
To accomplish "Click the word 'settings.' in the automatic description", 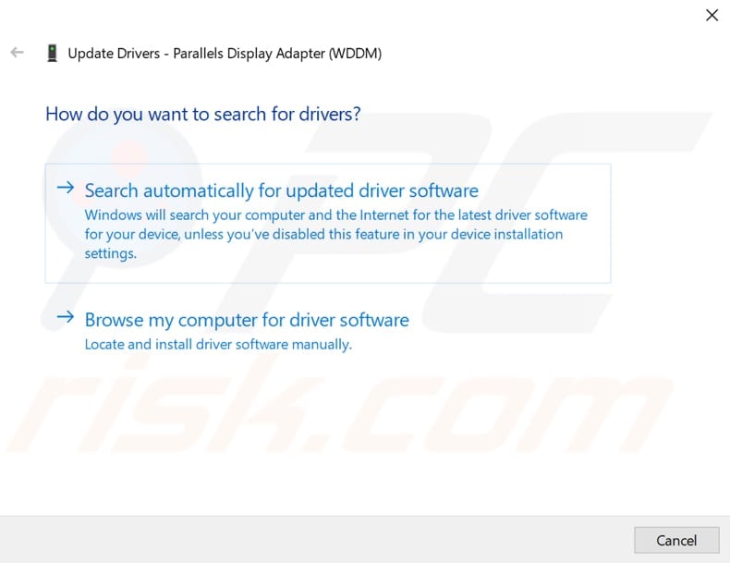I will [111, 253].
